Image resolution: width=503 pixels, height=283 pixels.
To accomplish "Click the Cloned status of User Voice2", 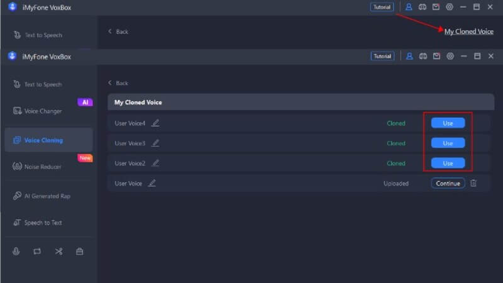I will point(396,163).
